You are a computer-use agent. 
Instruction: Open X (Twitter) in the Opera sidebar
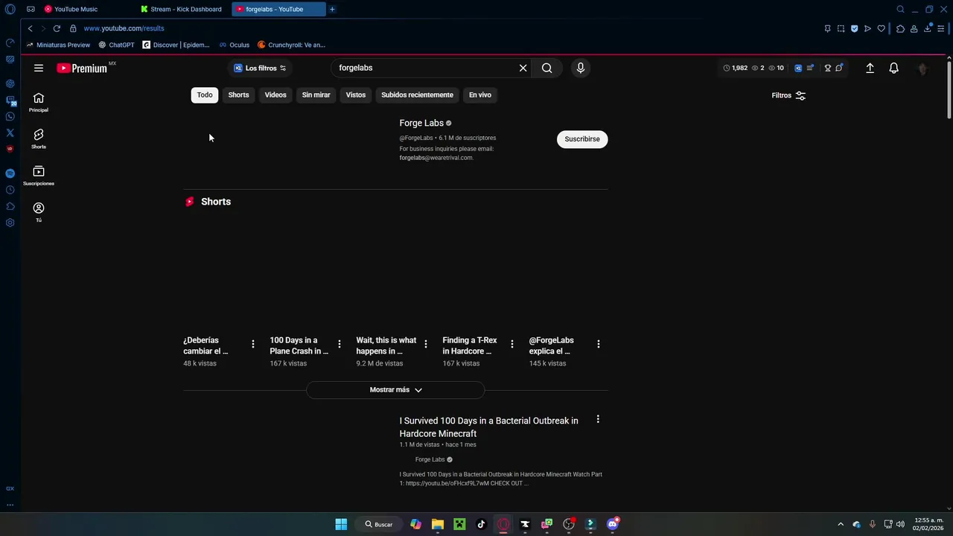10,133
